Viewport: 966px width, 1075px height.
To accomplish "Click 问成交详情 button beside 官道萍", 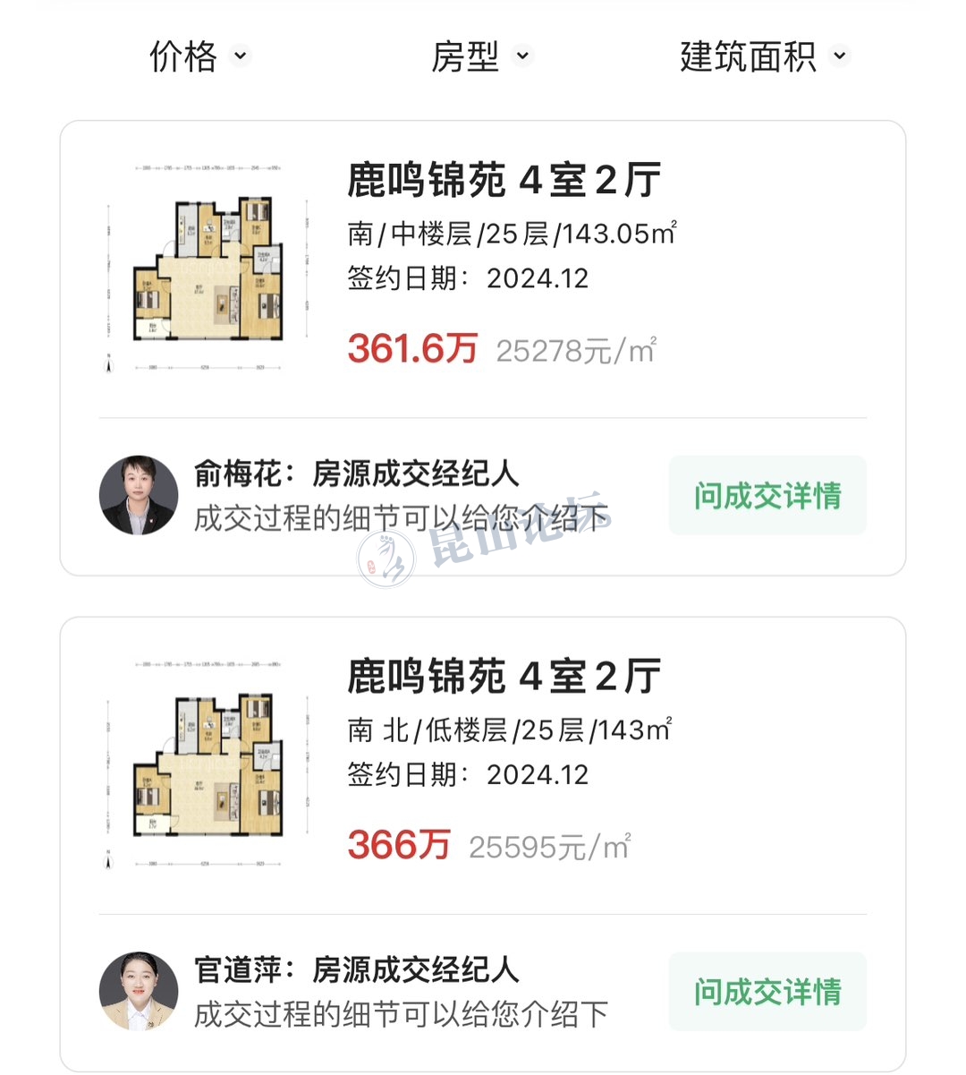I will coord(767,992).
